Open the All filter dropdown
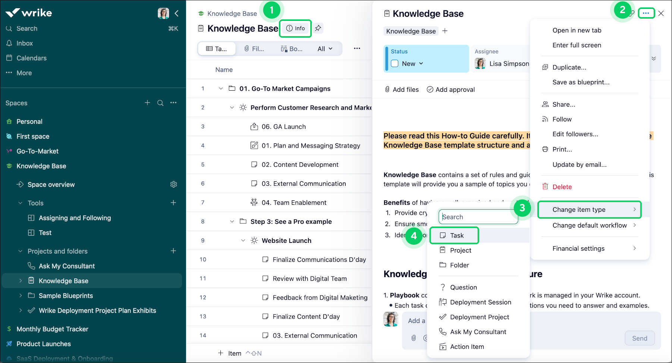 pos(324,48)
